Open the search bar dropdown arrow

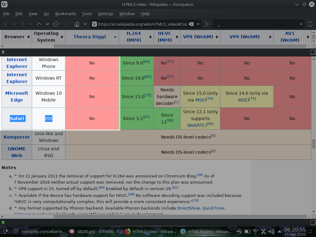pyautogui.click(x=301, y=24)
